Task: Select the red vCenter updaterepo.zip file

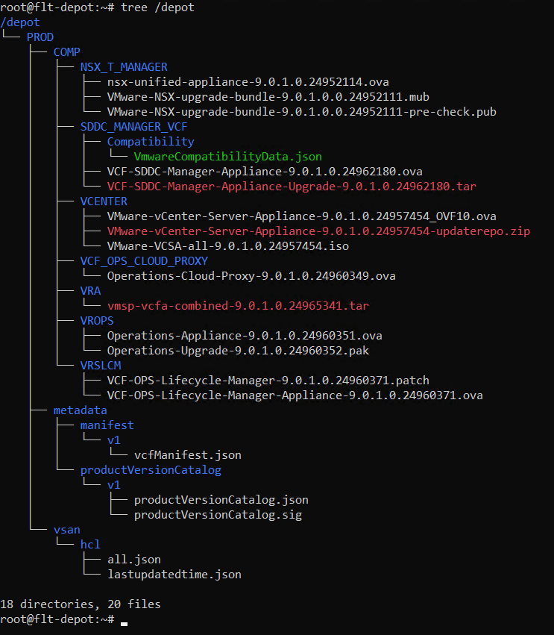Action: click(318, 231)
